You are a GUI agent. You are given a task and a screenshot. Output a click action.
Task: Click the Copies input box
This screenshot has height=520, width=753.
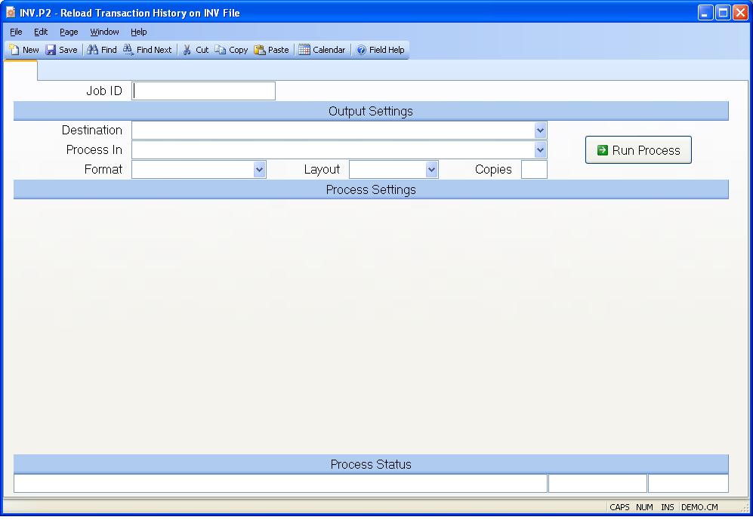click(x=534, y=170)
